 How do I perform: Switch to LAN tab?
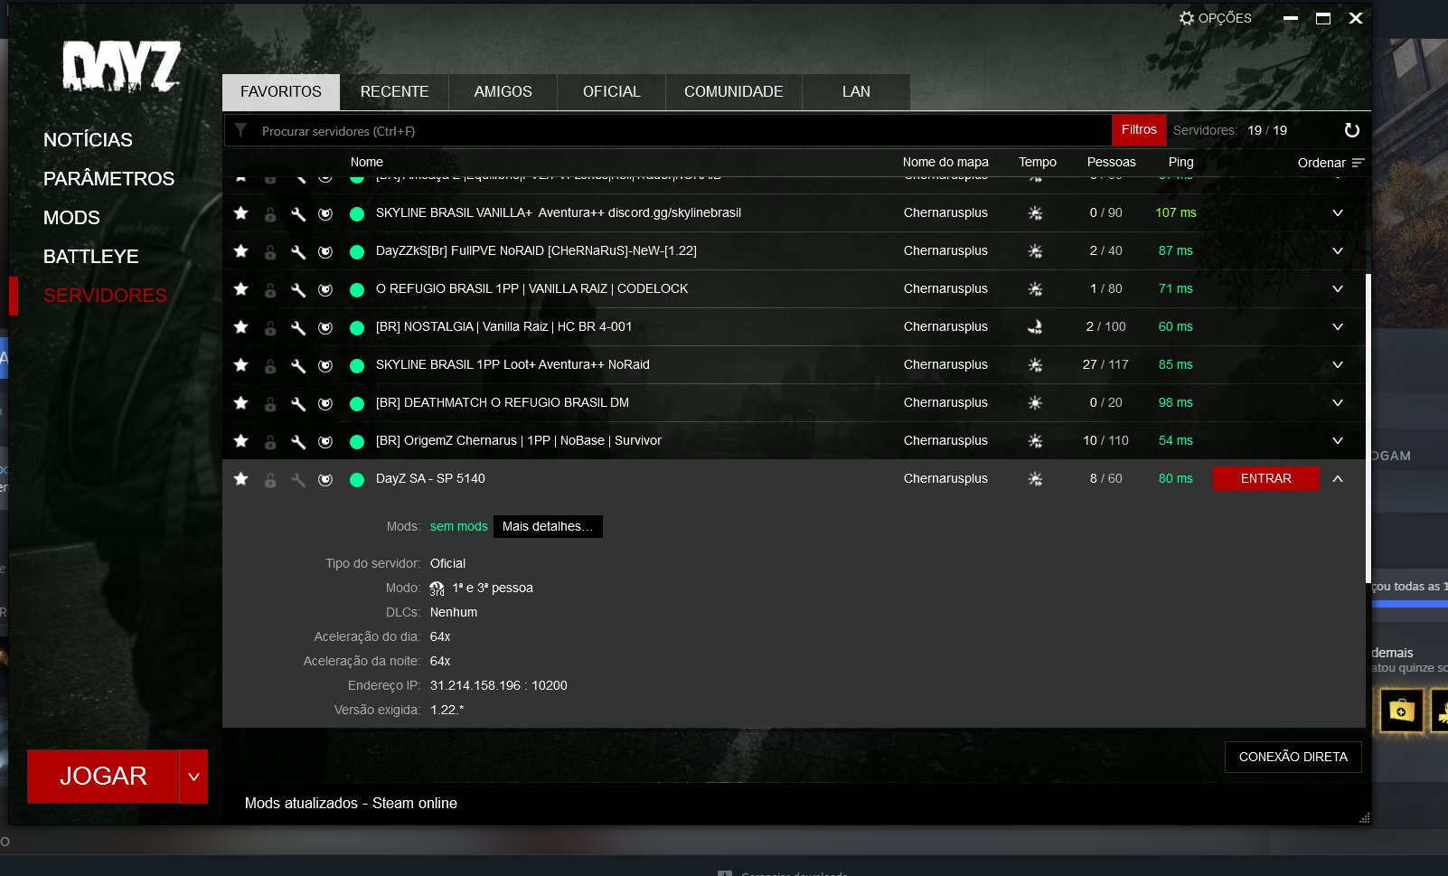856,92
